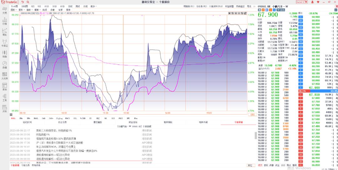Viewport: 338px width, 170px height.
Task: Open the 复权 dropdown menu
Action: [x=22, y=10]
